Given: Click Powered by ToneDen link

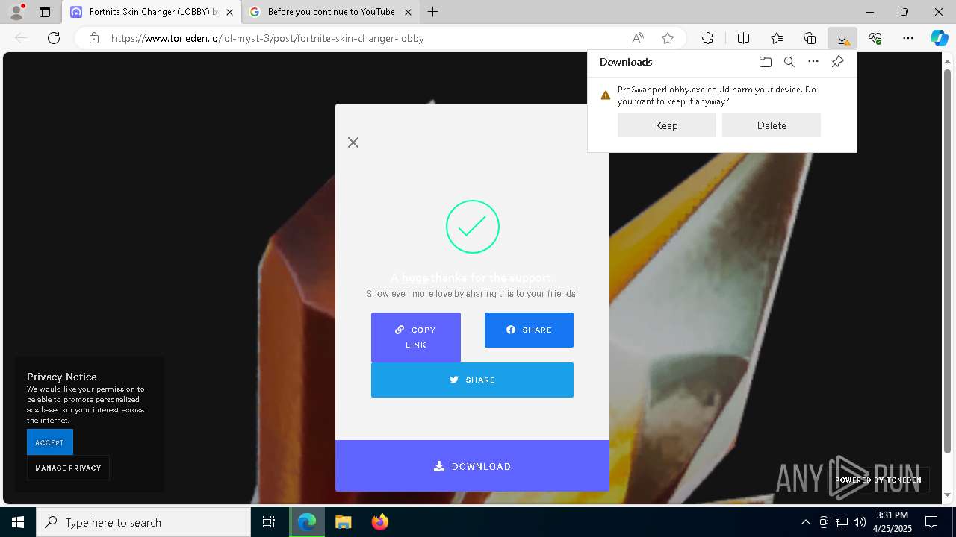Looking at the screenshot, I should click(x=878, y=480).
